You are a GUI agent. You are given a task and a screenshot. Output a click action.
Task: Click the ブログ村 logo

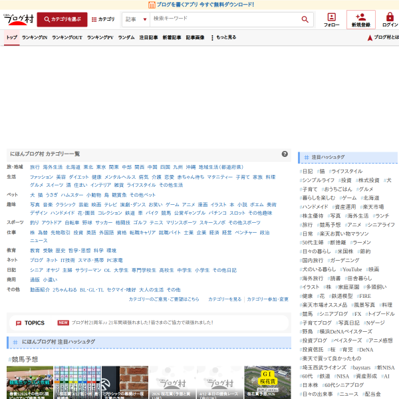(19, 19)
